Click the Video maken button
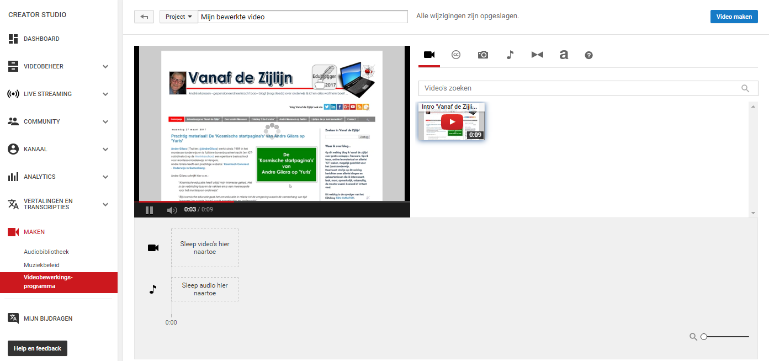Image resolution: width=769 pixels, height=361 pixels. point(734,17)
